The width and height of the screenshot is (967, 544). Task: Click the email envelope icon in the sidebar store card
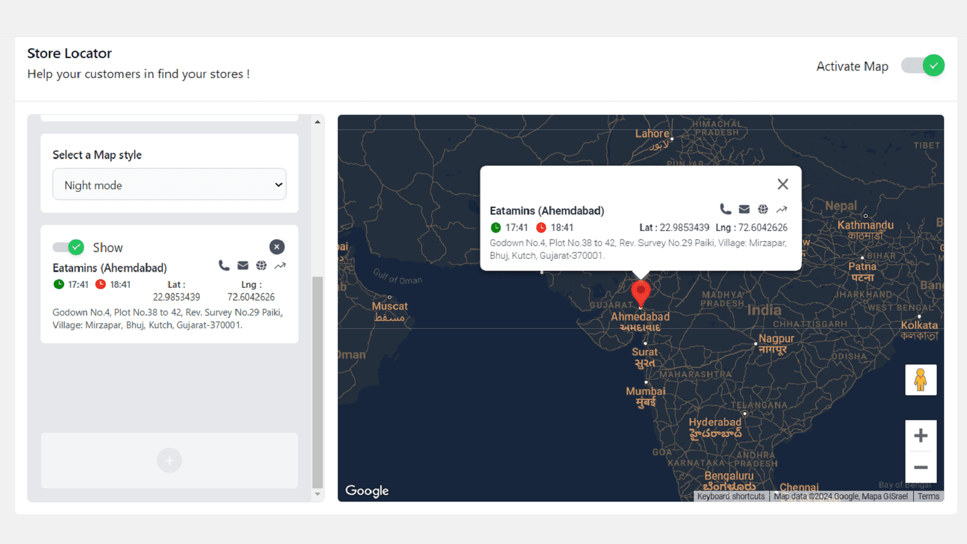243,265
